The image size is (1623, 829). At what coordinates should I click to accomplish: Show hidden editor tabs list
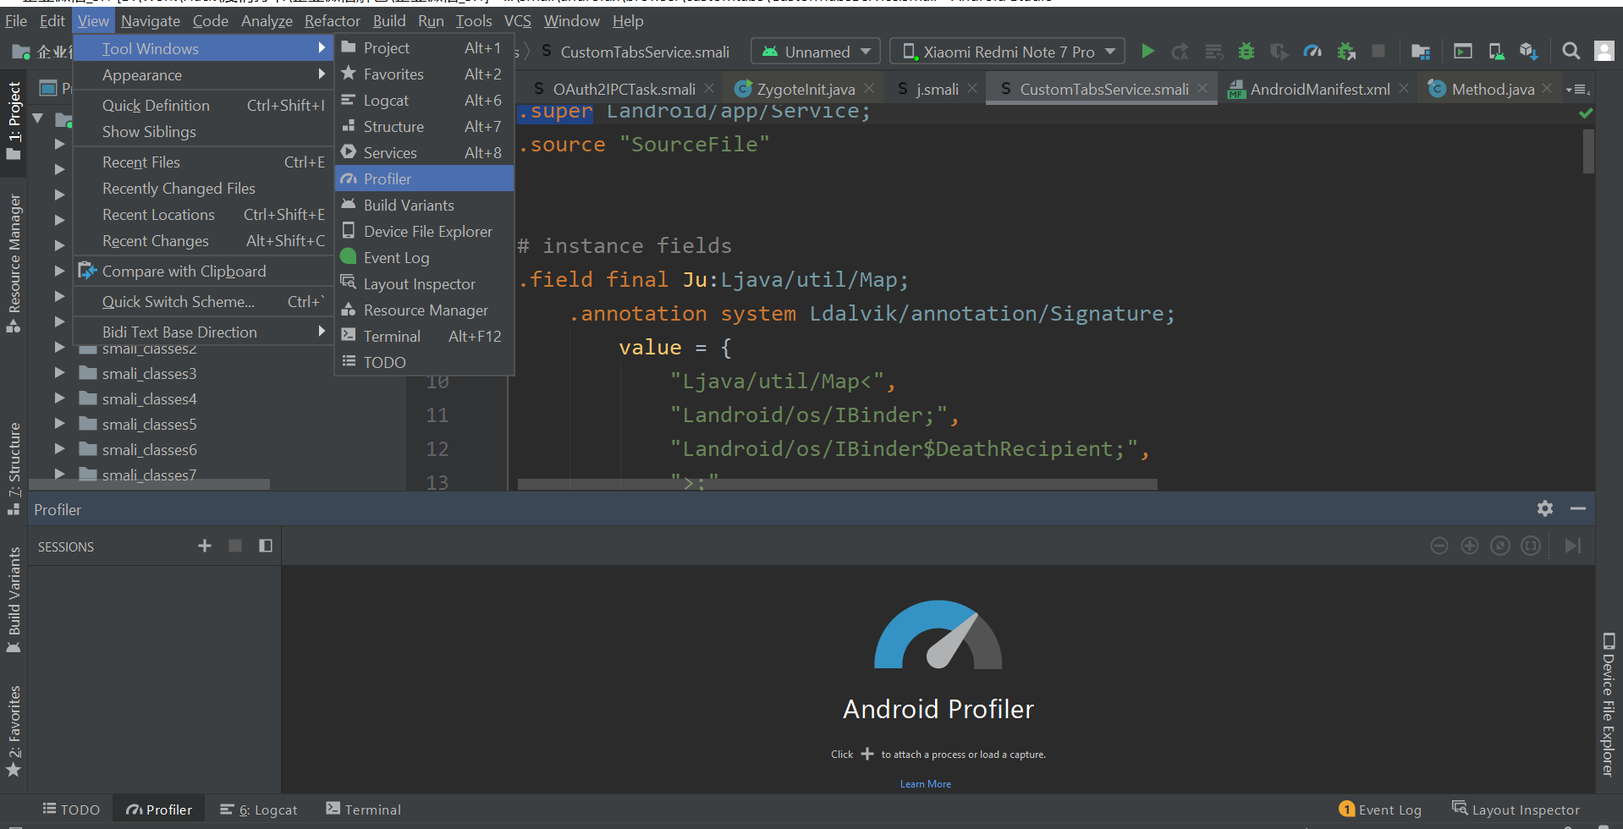[1577, 89]
